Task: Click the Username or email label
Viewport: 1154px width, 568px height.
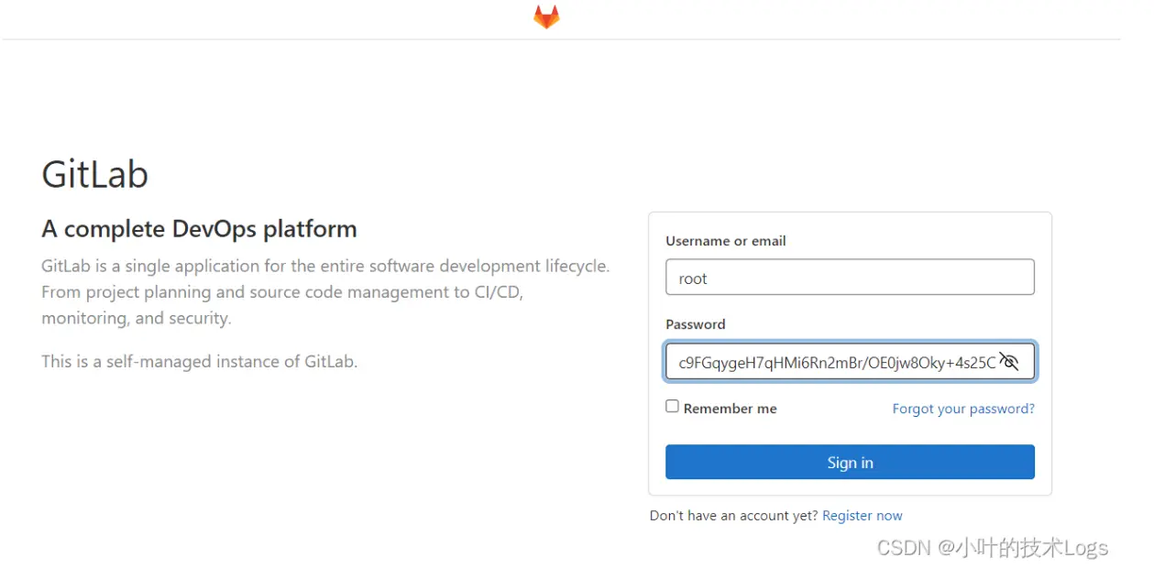Action: (725, 241)
